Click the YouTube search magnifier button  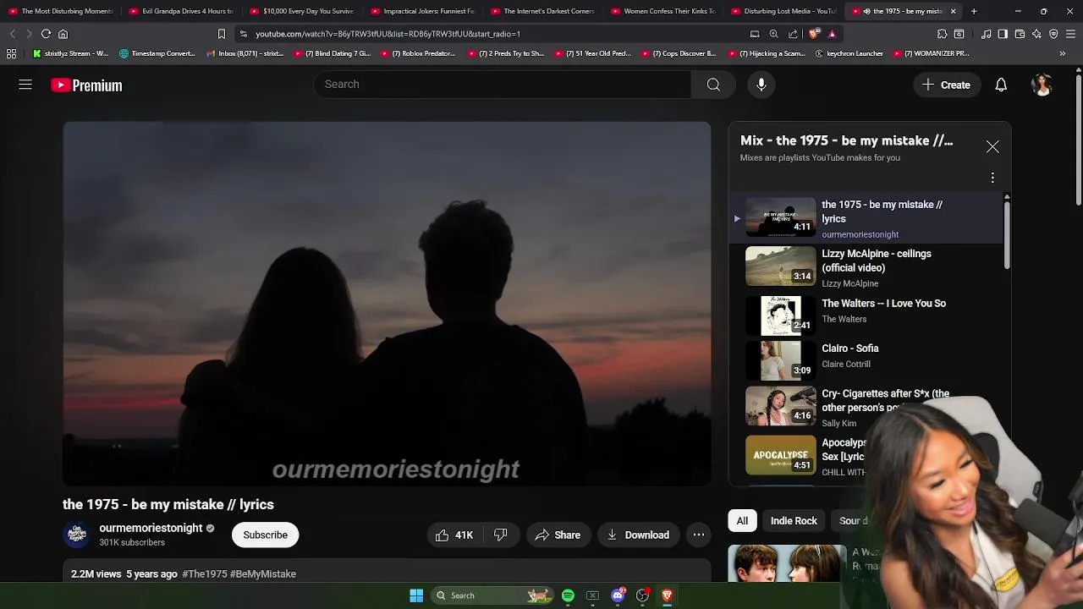tap(713, 85)
